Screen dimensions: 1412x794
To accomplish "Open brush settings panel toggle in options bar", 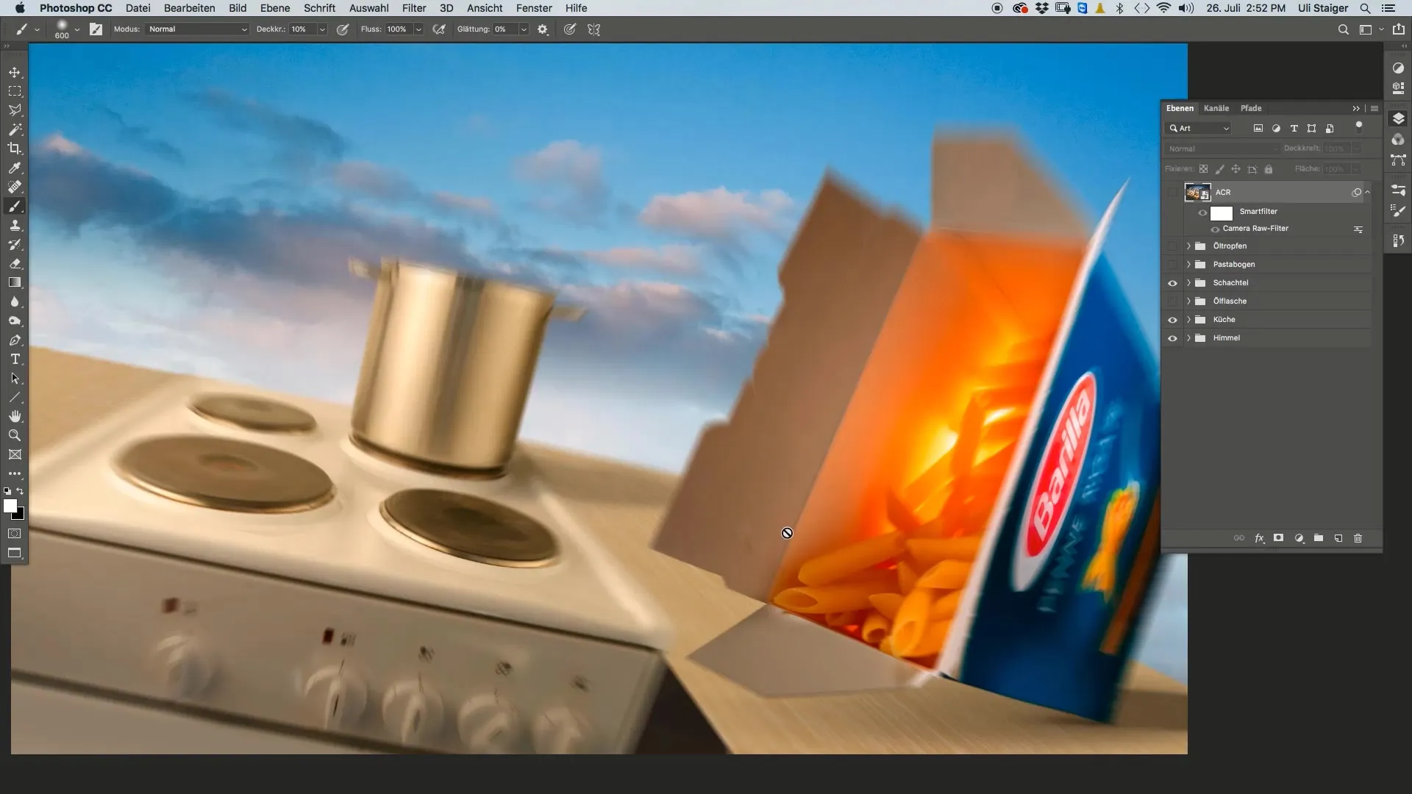I will pyautogui.click(x=96, y=29).
